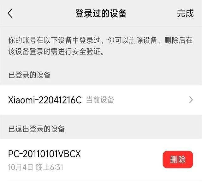The width and height of the screenshot is (202, 184).
Task: Tap the description line ending with 安全验证
Action: (56, 52)
